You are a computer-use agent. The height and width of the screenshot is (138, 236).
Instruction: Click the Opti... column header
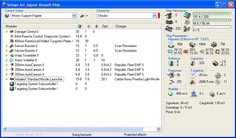pyautogui.click(x=106, y=26)
